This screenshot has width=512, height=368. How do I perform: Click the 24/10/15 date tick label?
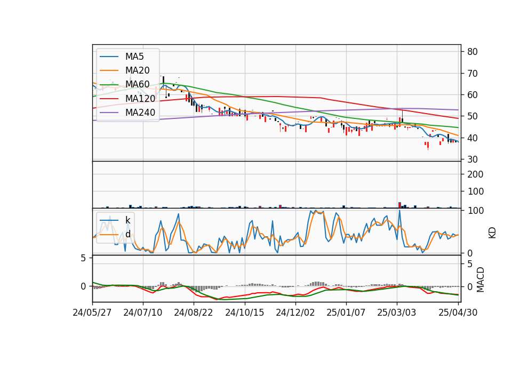coord(245,313)
